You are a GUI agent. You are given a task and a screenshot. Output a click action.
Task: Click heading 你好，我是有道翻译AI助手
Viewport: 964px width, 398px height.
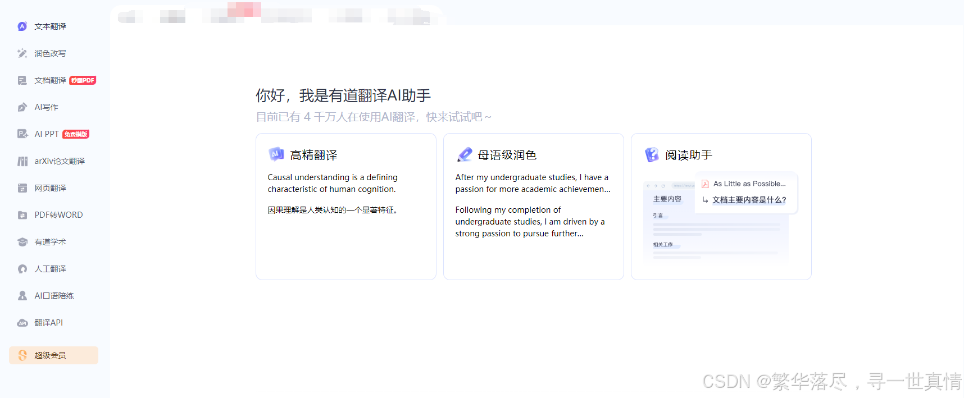pyautogui.click(x=343, y=96)
